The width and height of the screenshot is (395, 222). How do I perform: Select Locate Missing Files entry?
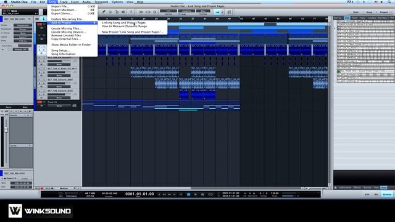pos(72,28)
